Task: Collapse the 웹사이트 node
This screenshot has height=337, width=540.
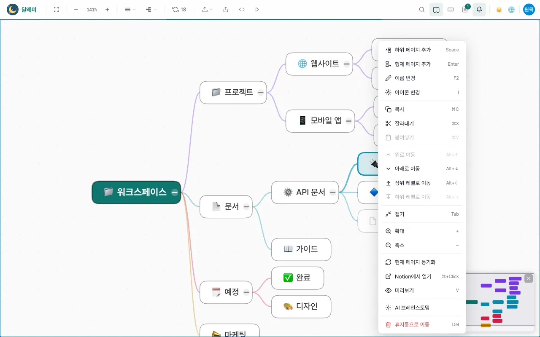Action: (x=347, y=64)
